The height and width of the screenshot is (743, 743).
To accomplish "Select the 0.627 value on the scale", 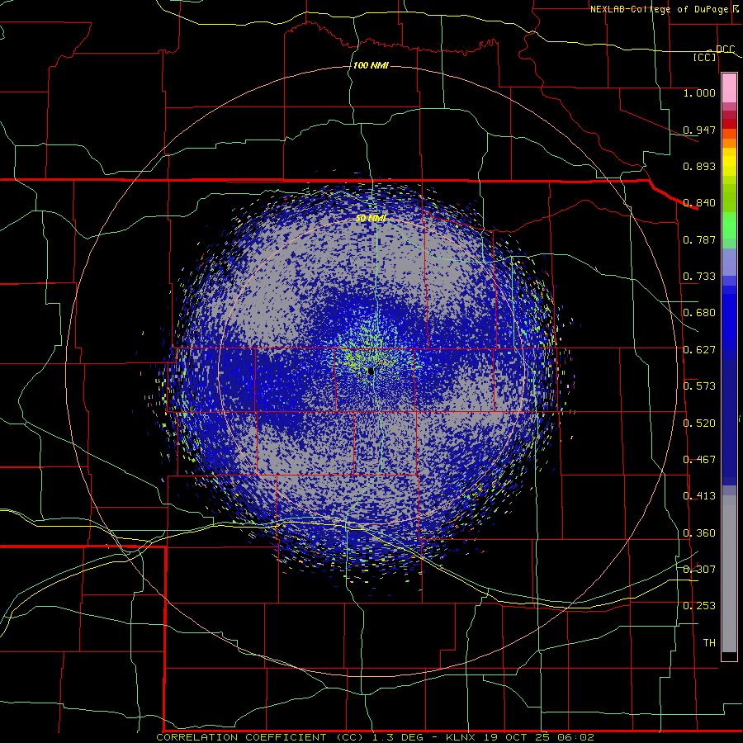I will [x=699, y=350].
